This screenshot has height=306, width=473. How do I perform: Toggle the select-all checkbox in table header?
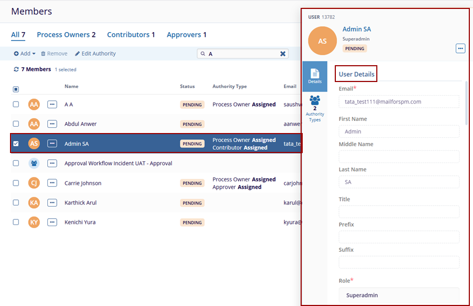(x=16, y=89)
